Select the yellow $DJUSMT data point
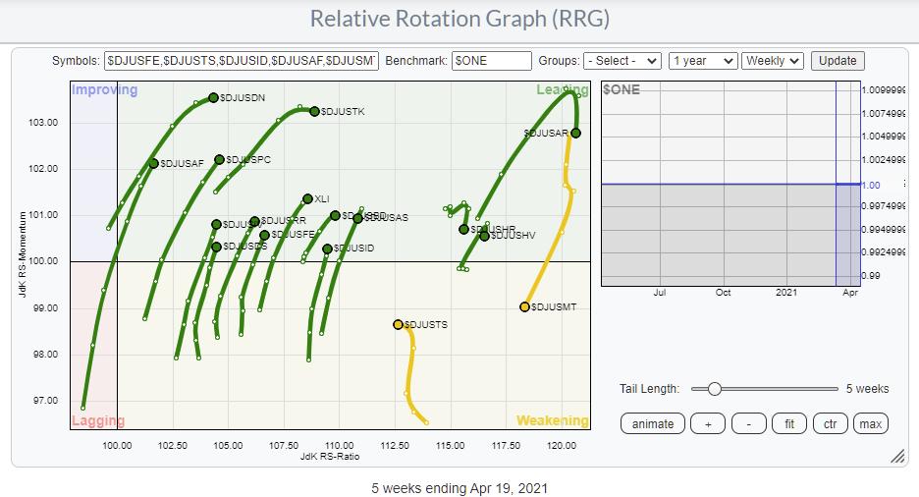Image resolution: width=919 pixels, height=497 pixels. [524, 306]
